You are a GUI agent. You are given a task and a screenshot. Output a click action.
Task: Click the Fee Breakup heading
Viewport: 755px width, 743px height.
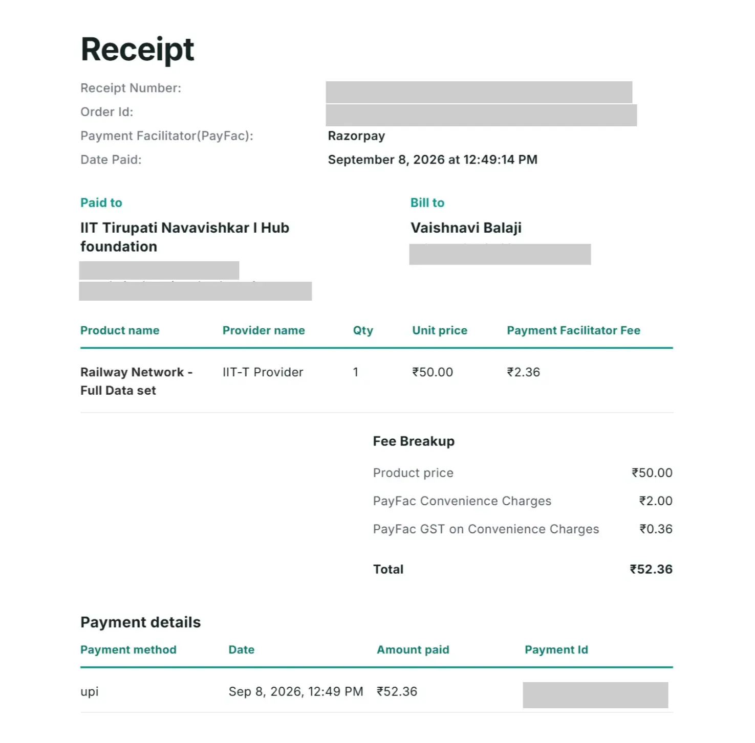(414, 441)
